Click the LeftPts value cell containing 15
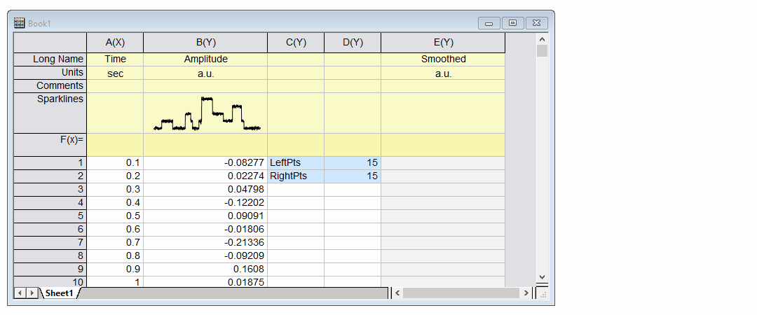This screenshot has width=757, height=315. click(353, 162)
